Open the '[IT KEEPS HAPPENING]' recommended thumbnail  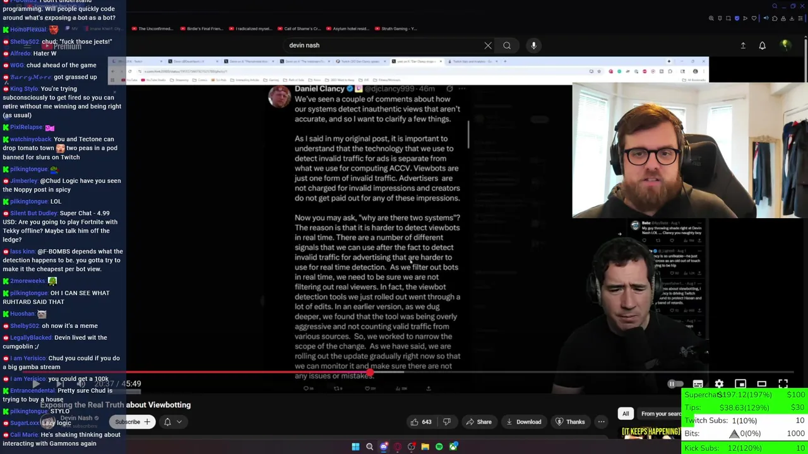pos(651,433)
